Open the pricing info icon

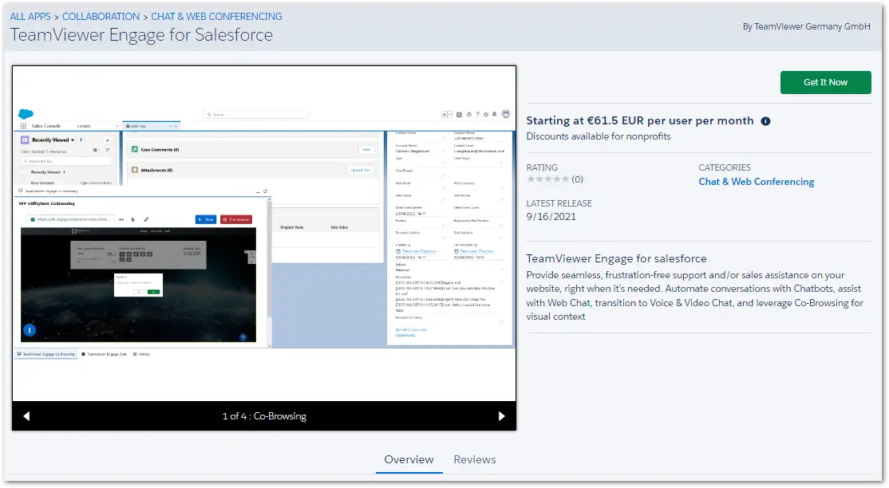765,121
